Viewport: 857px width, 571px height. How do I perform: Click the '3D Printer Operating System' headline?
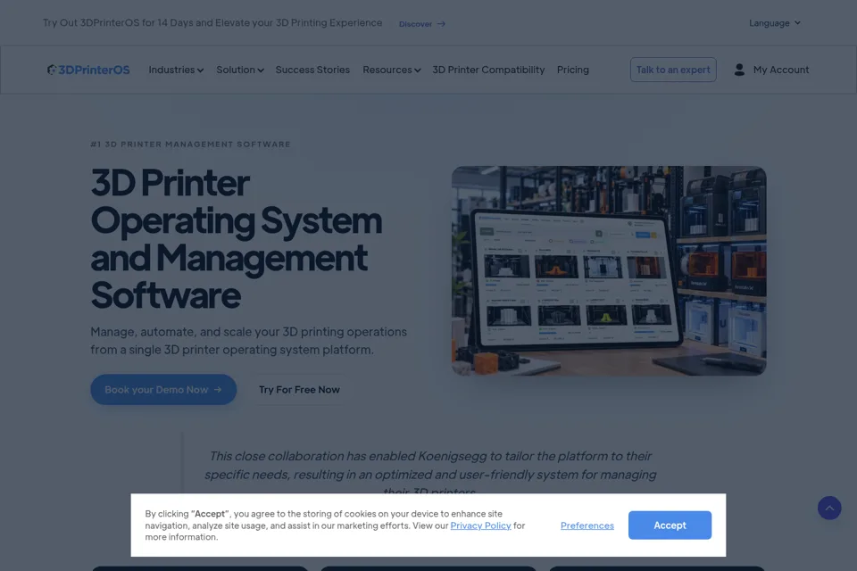236,239
